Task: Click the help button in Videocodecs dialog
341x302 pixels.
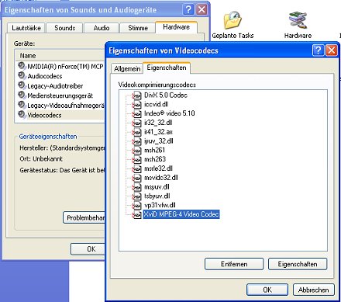Action: (318, 50)
